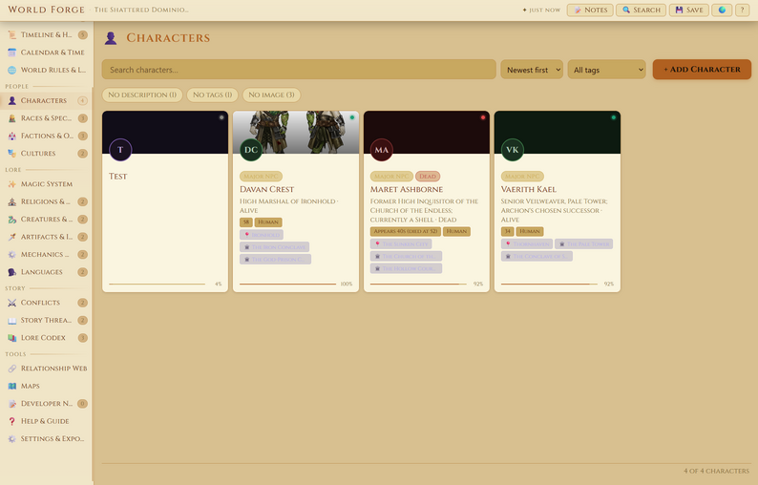
Task: Toggle the No Tags filter chip
Action: point(212,95)
